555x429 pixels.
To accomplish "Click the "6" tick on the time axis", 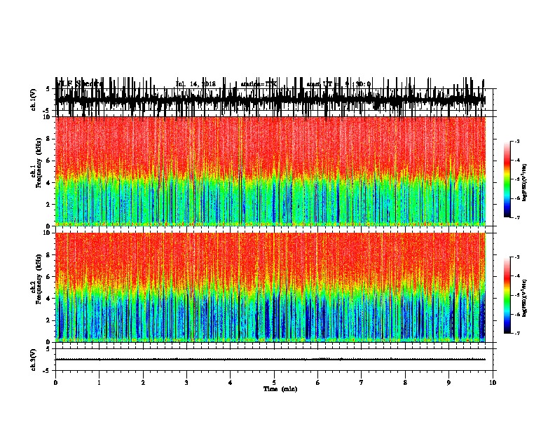I will [318, 383].
